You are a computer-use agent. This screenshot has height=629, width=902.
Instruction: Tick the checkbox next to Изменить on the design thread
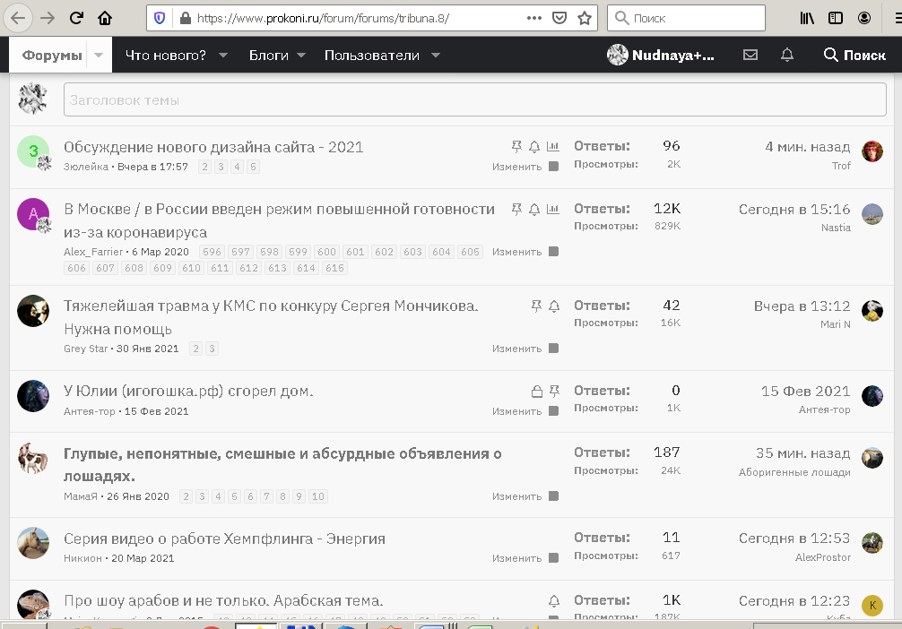(554, 167)
